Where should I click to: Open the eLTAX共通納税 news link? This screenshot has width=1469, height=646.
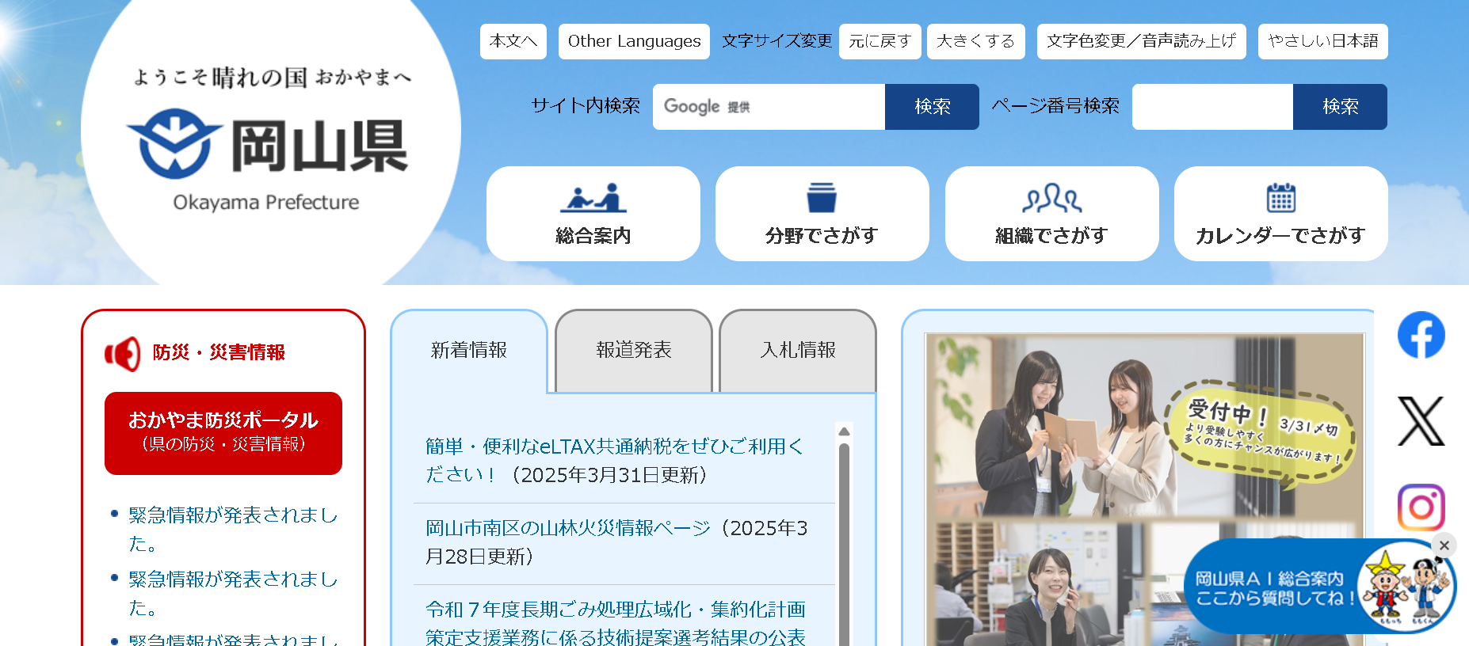coord(614,460)
